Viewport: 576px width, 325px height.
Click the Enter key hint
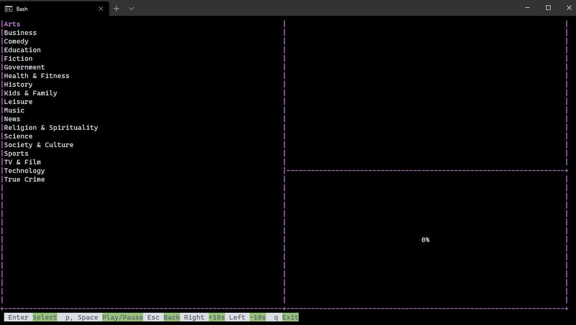tap(18, 317)
